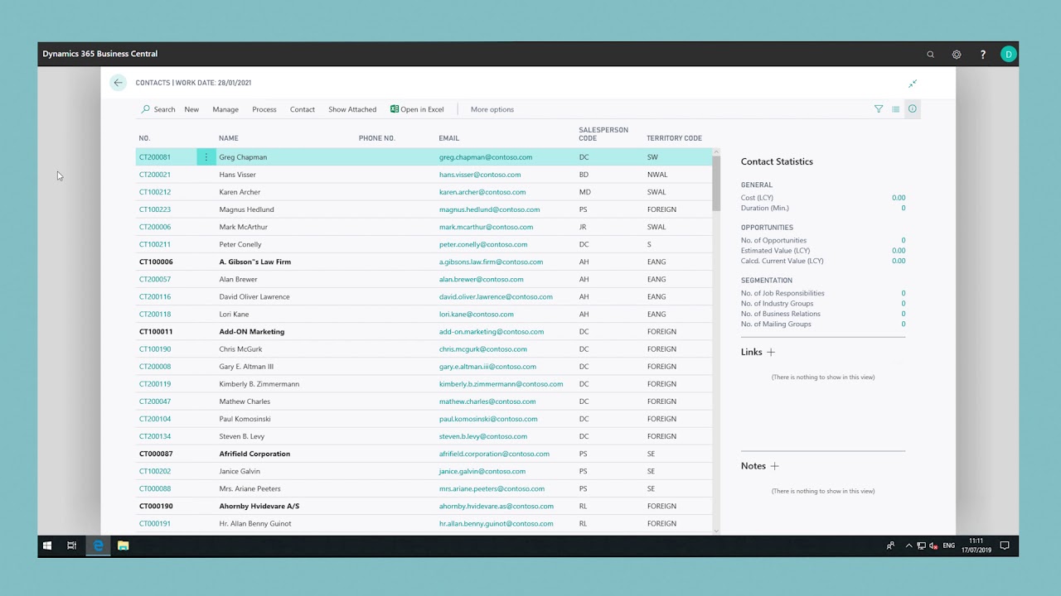The image size is (1061, 596).
Task: Open the Manage menu
Action: point(225,109)
